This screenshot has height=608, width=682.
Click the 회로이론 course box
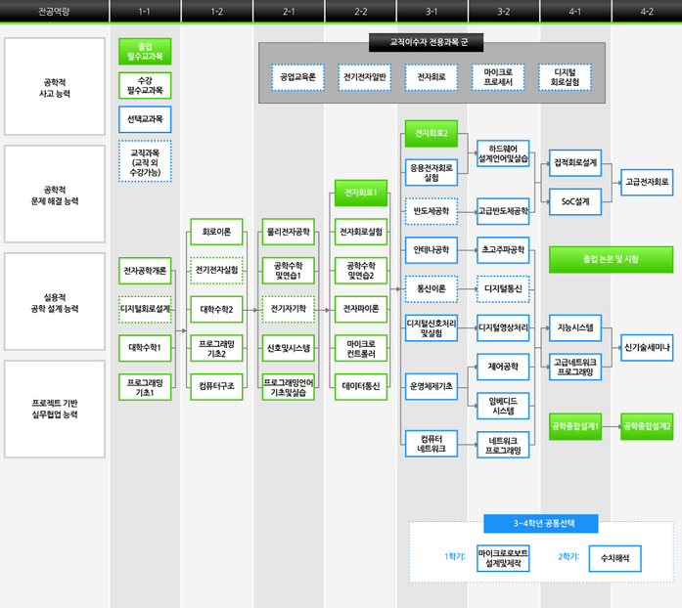point(216,233)
